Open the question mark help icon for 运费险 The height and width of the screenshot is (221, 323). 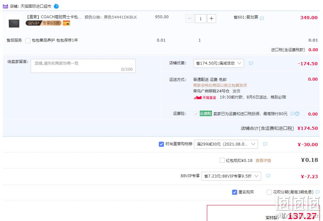(297, 114)
